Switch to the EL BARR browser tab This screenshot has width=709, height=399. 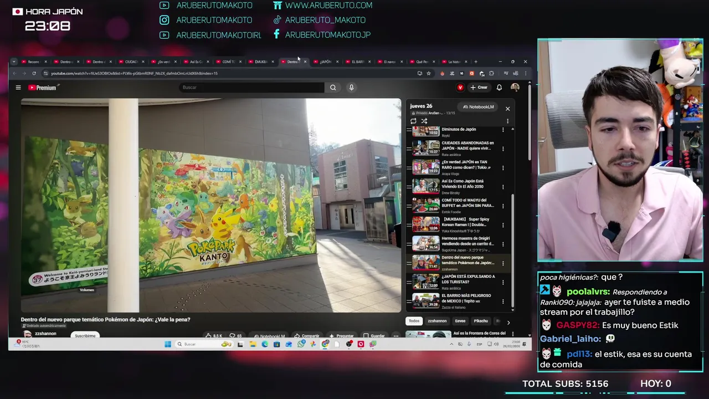[357, 62]
